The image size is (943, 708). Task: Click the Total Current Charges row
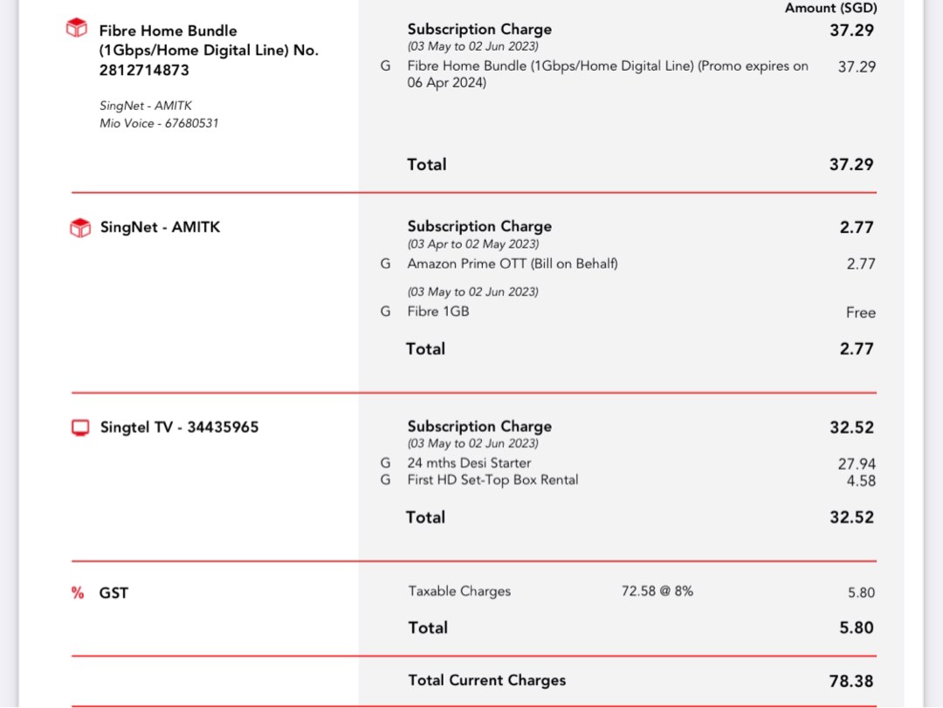[485, 680]
